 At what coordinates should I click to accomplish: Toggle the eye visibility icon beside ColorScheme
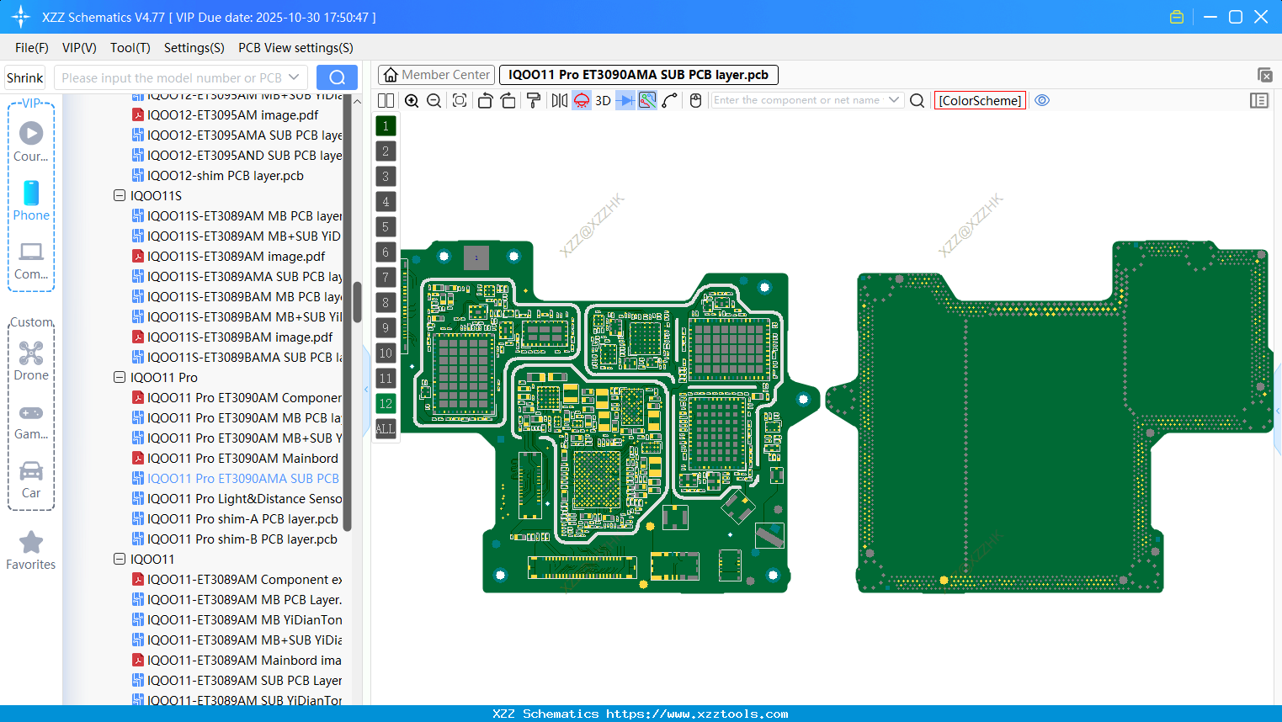[1042, 100]
